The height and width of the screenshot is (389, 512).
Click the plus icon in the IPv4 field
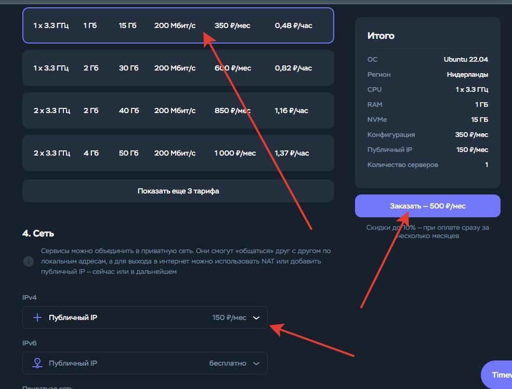tap(37, 317)
